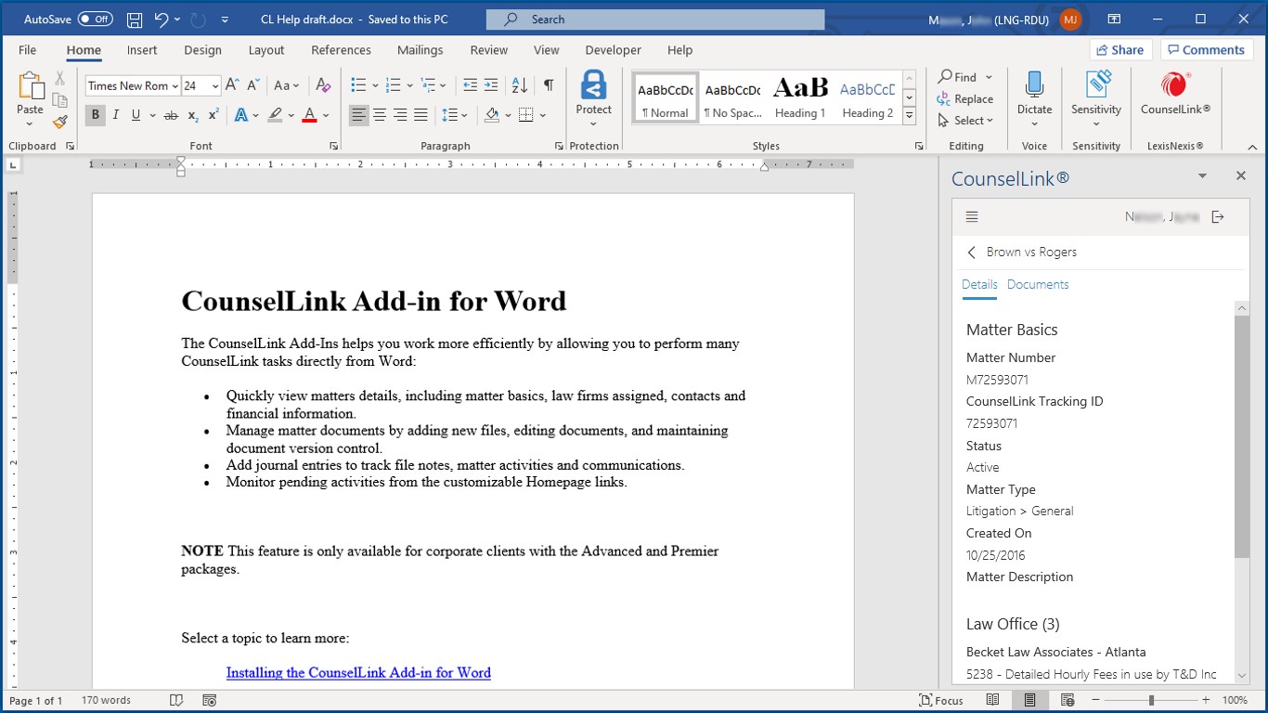Viewport: 1268px width, 713px height.
Task: Clear all formatting with eraser icon
Action: (x=323, y=85)
